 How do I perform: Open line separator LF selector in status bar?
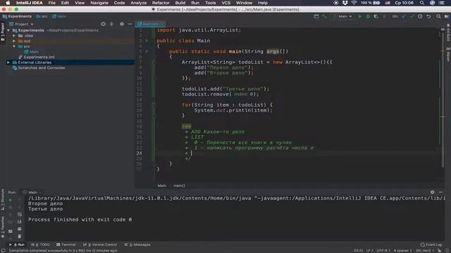[x=369, y=250]
